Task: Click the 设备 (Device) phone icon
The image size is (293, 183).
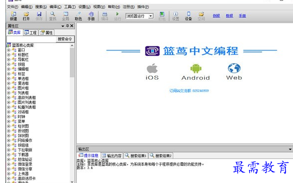Action: pyautogui.click(x=189, y=14)
